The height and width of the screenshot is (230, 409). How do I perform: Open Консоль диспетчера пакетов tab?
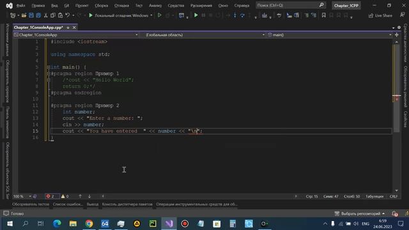(127, 204)
